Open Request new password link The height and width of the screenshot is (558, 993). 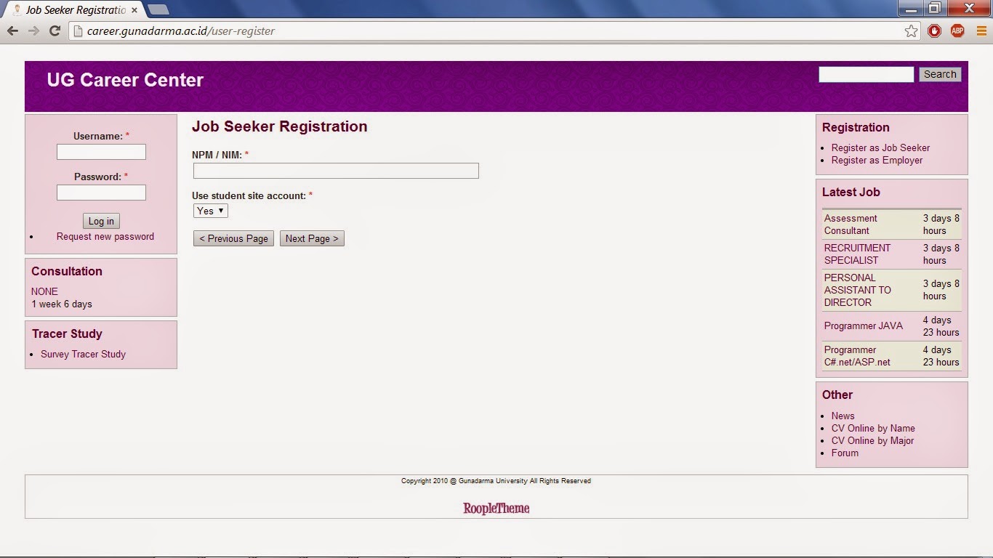click(105, 236)
